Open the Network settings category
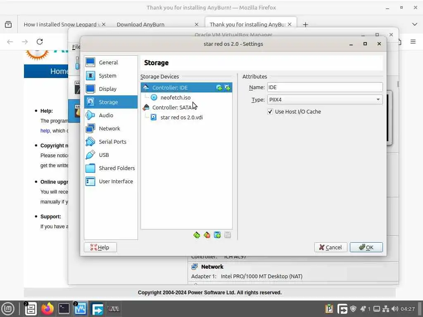The height and width of the screenshot is (317, 423). coord(111,129)
